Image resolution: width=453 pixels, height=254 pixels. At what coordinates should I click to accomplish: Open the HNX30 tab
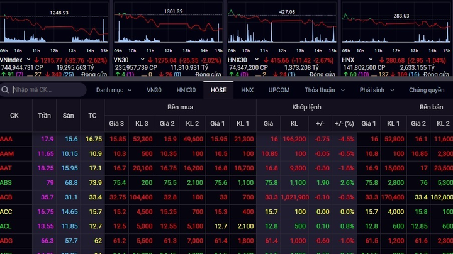[186, 90]
